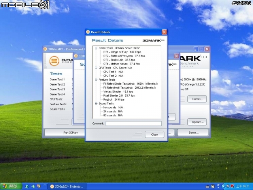Close the 3DMark03 Professional main window
Viewport: 253px width, 190px height.
pyautogui.click(x=207, y=49)
